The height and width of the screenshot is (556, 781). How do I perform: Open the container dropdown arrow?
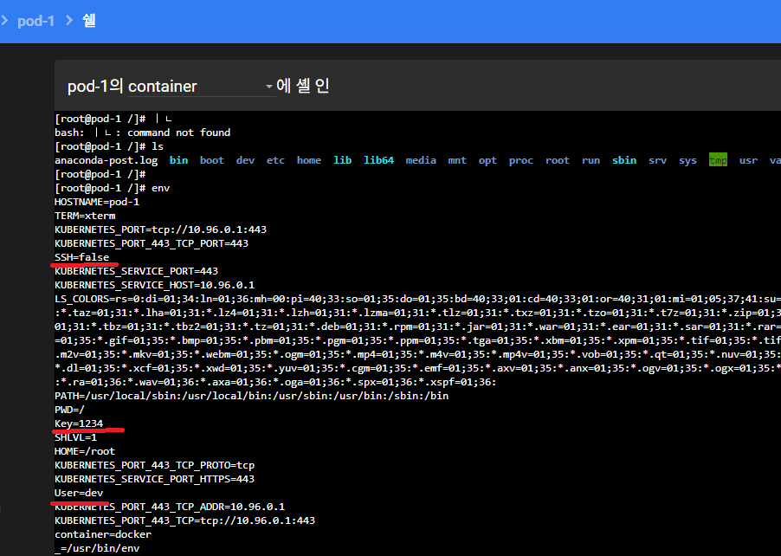[x=268, y=87]
